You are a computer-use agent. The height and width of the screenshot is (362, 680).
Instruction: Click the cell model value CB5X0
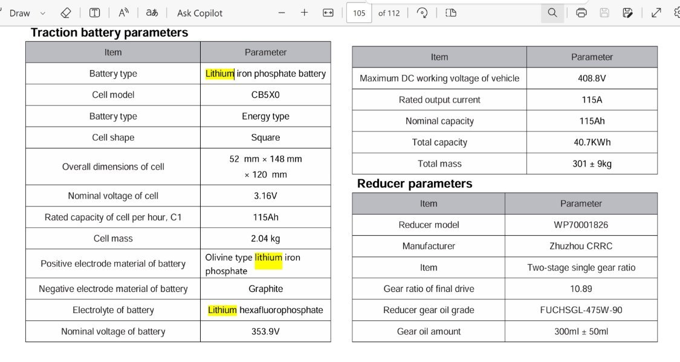265,95
